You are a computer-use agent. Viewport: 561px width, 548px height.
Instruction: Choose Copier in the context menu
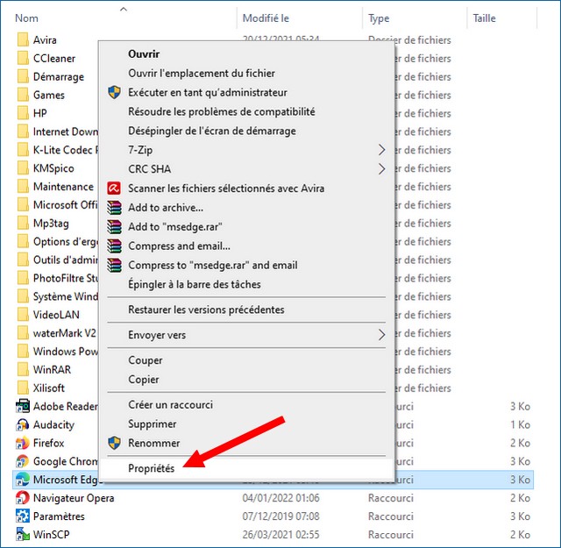pyautogui.click(x=144, y=380)
